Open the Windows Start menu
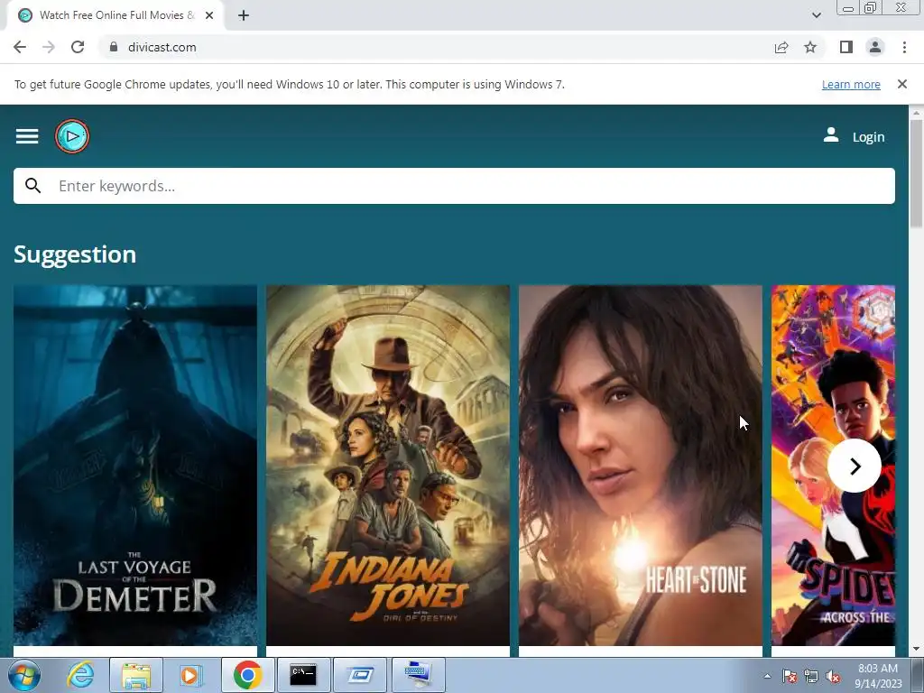 23,675
